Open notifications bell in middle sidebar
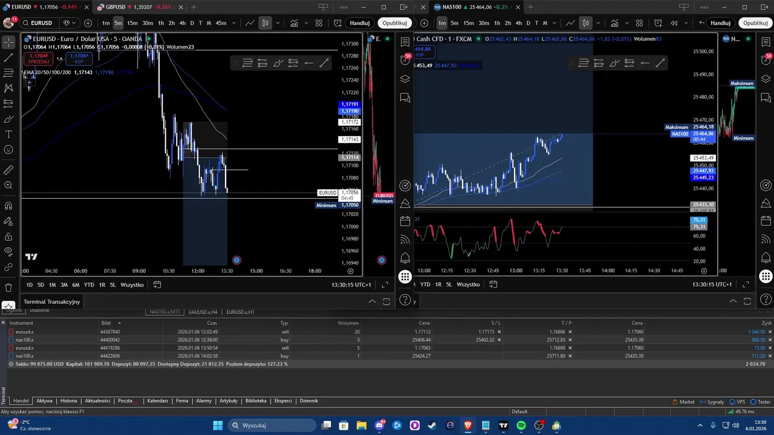774x435 pixels. [x=405, y=258]
